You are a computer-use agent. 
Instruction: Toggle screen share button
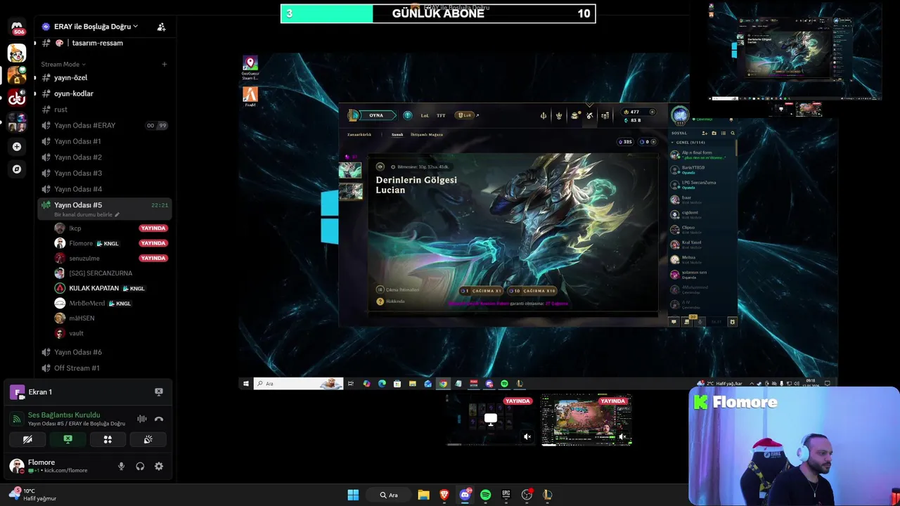68,439
